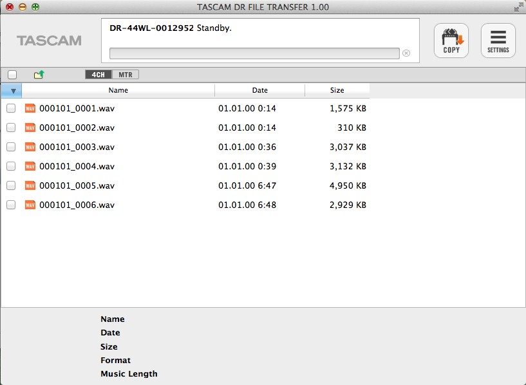The width and height of the screenshot is (526, 385).
Task: Click the parent folder up icon
Action: (39, 75)
